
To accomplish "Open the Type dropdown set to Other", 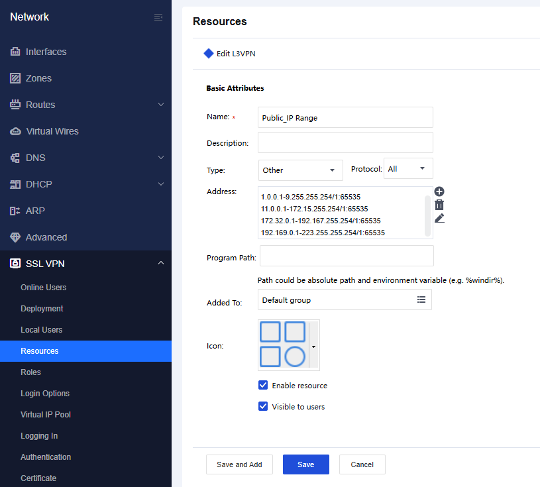I will coord(301,170).
